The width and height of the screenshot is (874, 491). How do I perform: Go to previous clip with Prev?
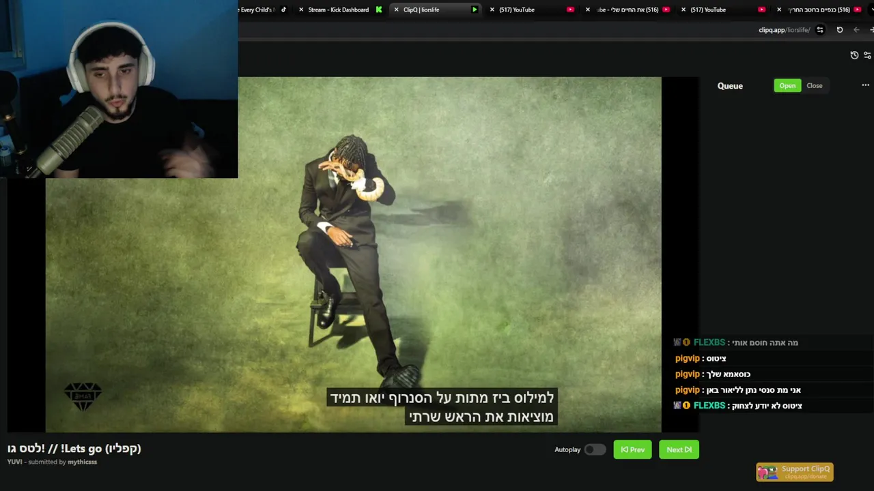click(632, 449)
